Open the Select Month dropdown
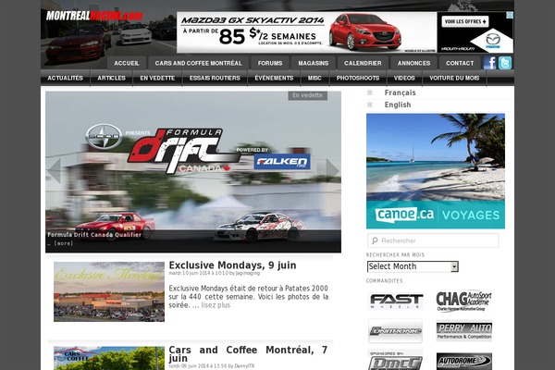 (x=413, y=266)
